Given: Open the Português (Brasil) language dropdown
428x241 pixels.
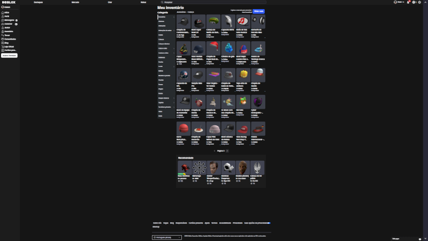Looking at the screenshot, I should pyautogui.click(x=167, y=237).
